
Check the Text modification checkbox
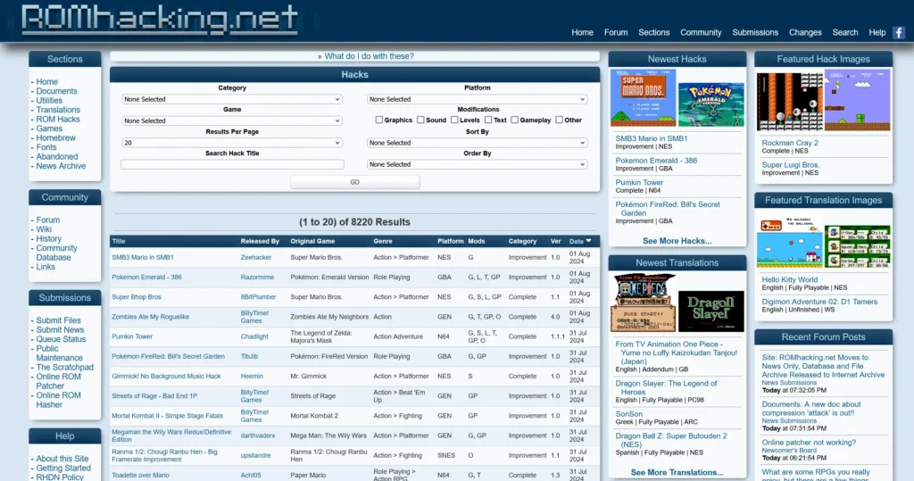[x=488, y=120]
